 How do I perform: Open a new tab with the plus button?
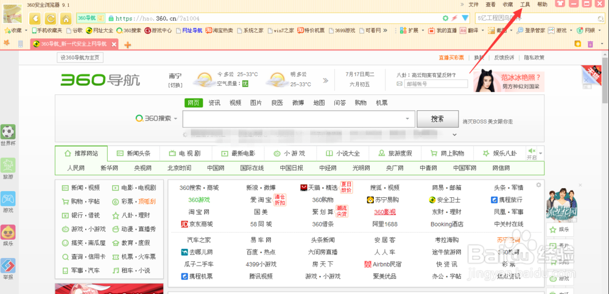click(127, 44)
